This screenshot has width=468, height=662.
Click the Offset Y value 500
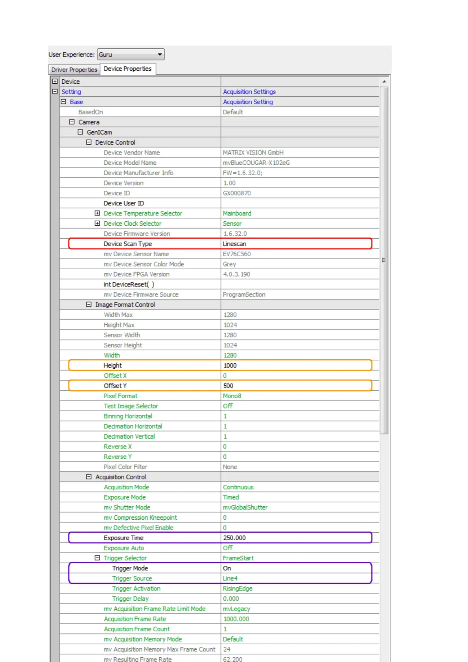(x=228, y=386)
